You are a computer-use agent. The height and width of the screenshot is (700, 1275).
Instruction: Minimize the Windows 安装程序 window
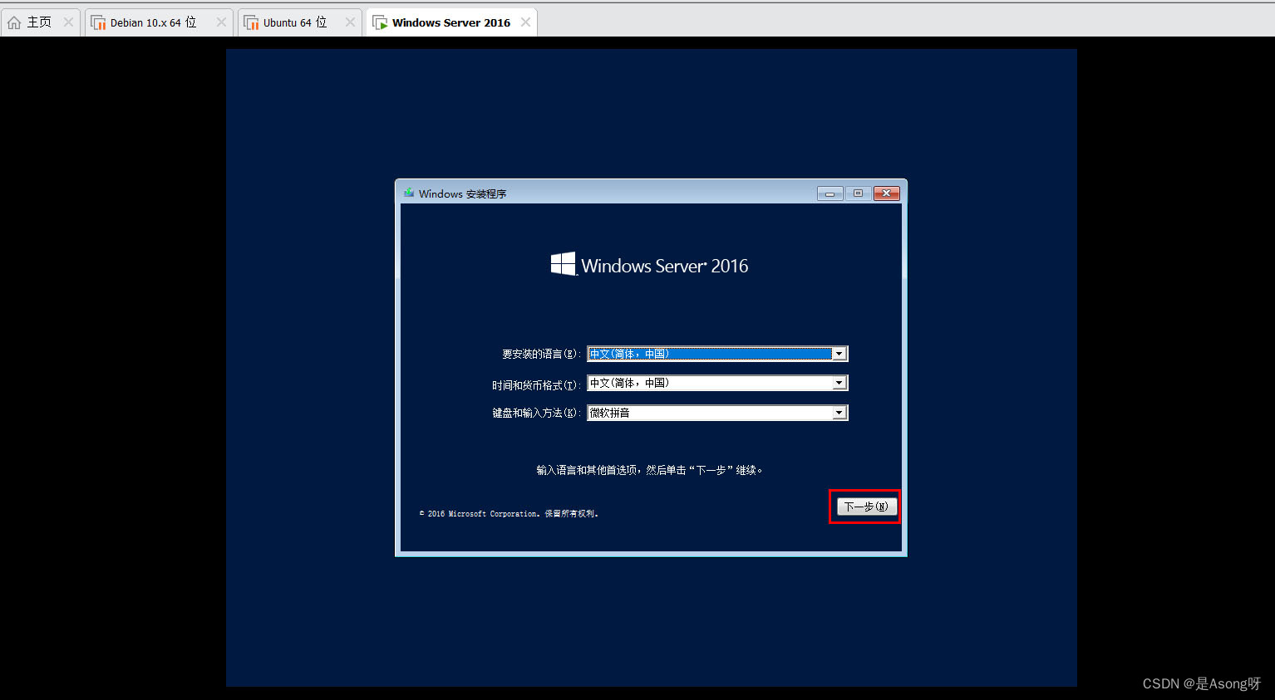click(829, 193)
